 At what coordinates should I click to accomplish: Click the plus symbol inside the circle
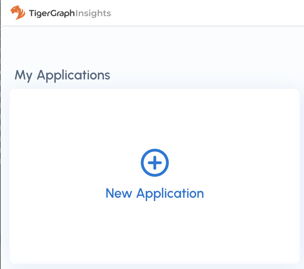[x=155, y=162]
